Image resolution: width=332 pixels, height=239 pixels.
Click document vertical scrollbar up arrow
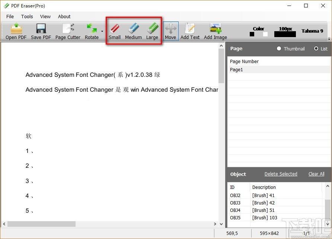[221, 46]
